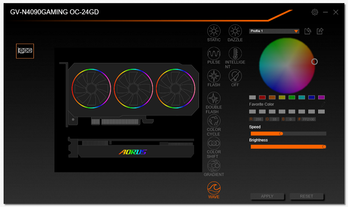This screenshot has width=348, height=207.
Task: Select the WAVE lighting effect
Action: pyautogui.click(x=214, y=190)
